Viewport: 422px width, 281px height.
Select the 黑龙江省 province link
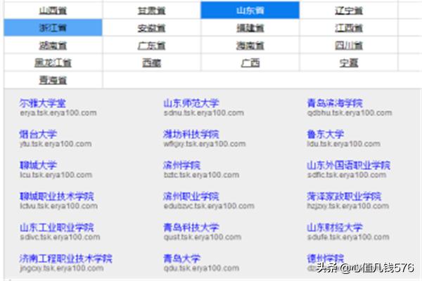[x=53, y=63]
